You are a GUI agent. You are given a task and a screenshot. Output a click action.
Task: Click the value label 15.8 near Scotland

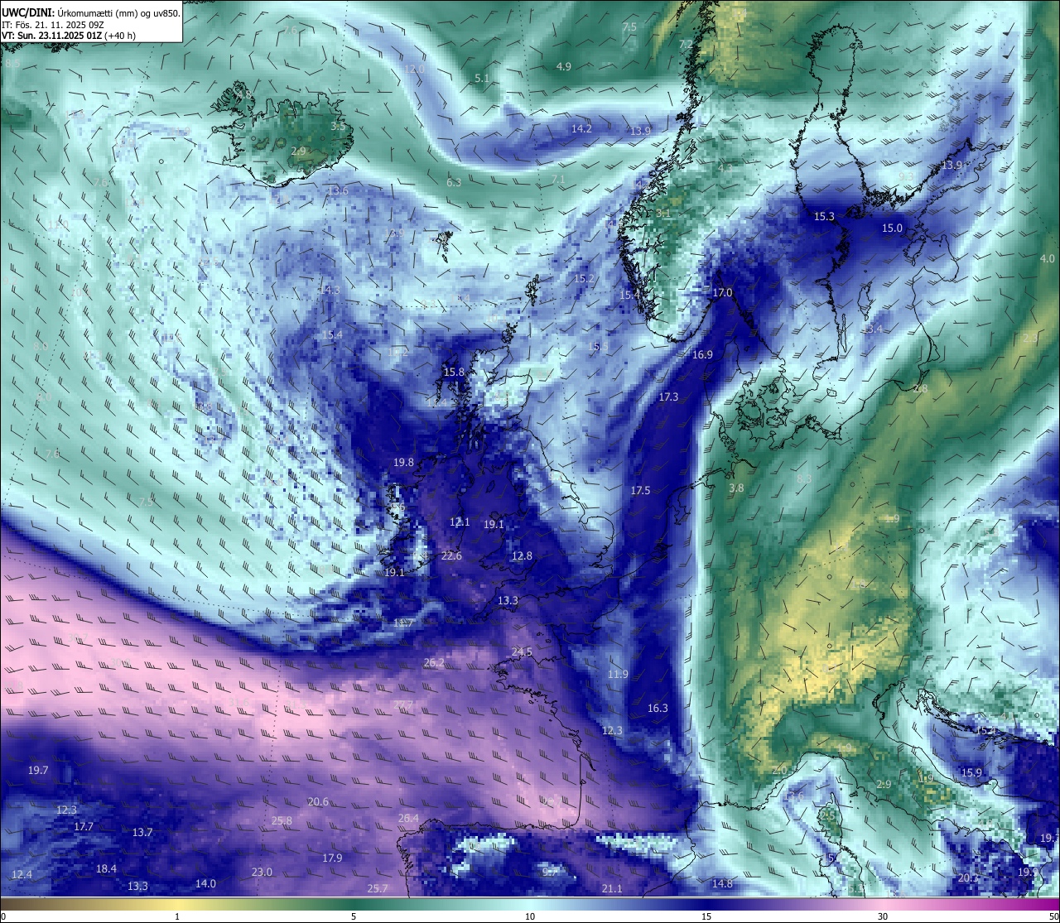click(x=454, y=373)
